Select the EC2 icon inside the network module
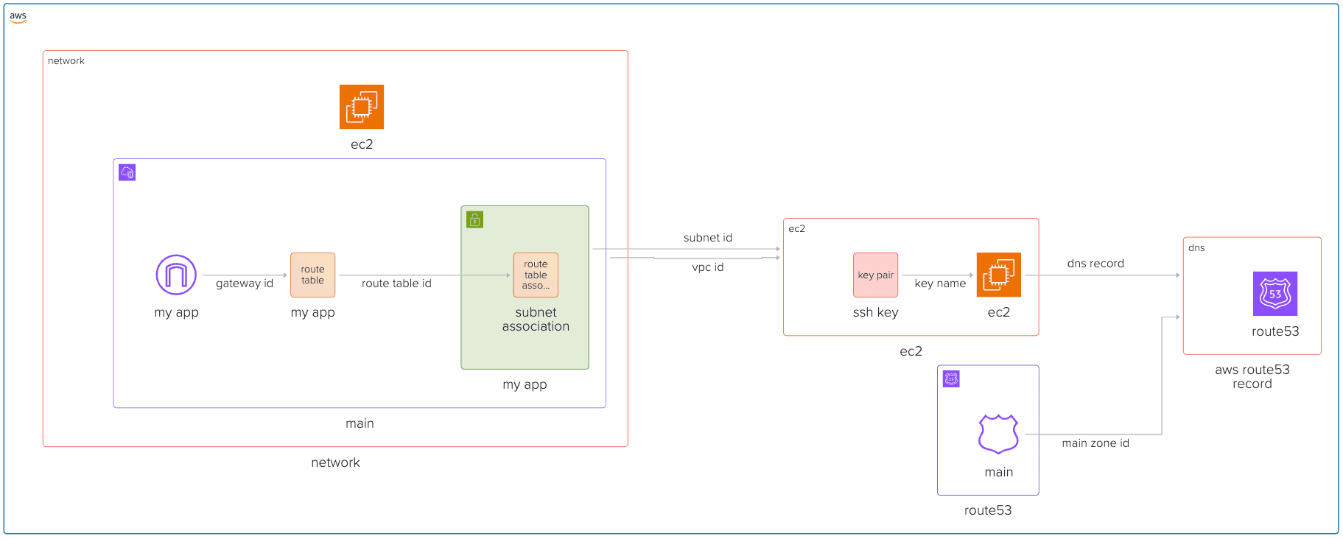This screenshot has height=539, width=1343. coord(362,107)
